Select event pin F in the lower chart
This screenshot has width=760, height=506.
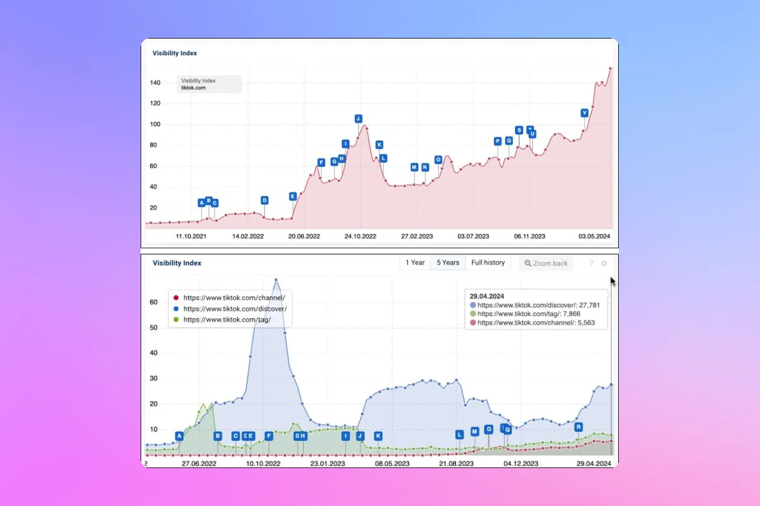[269, 436]
